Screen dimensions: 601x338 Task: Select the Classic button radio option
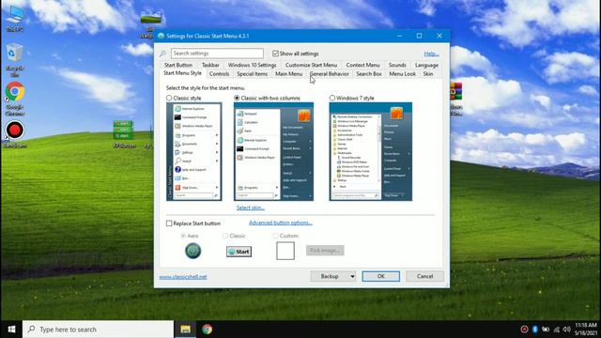pos(225,236)
